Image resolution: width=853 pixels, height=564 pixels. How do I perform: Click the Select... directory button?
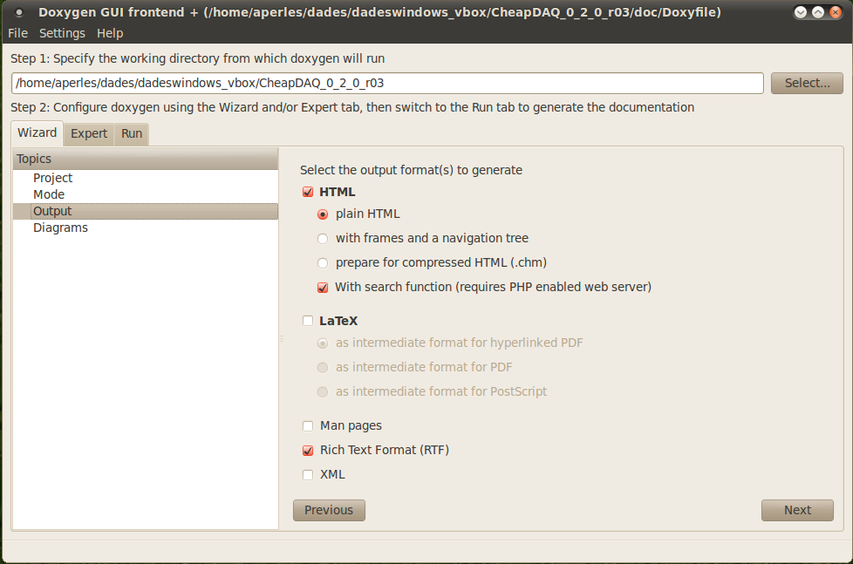click(x=807, y=83)
